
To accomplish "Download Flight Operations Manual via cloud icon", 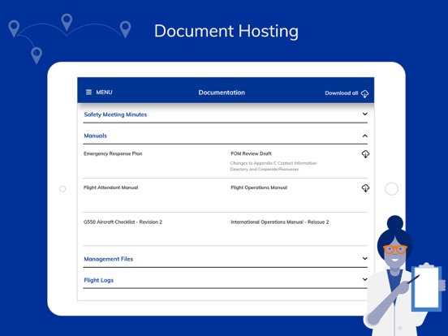I will click(x=365, y=188).
